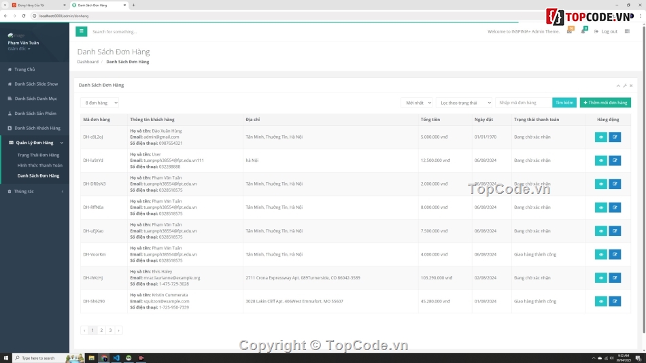Open a new browser tab
The image size is (646, 363).
click(133, 5)
